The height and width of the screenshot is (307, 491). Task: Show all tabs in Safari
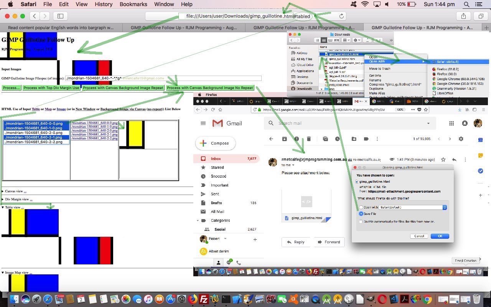pyautogui.click(x=481, y=16)
